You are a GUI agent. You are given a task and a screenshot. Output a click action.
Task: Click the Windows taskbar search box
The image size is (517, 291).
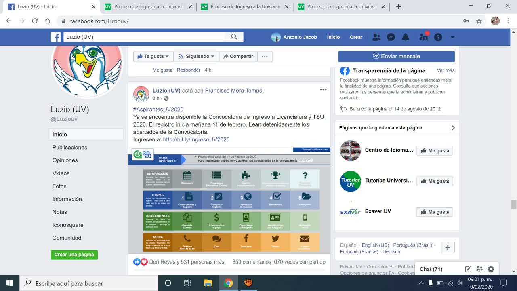[x=89, y=283]
